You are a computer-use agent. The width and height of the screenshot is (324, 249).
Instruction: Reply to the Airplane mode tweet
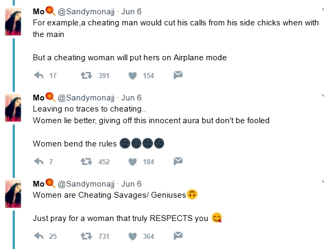(39, 76)
